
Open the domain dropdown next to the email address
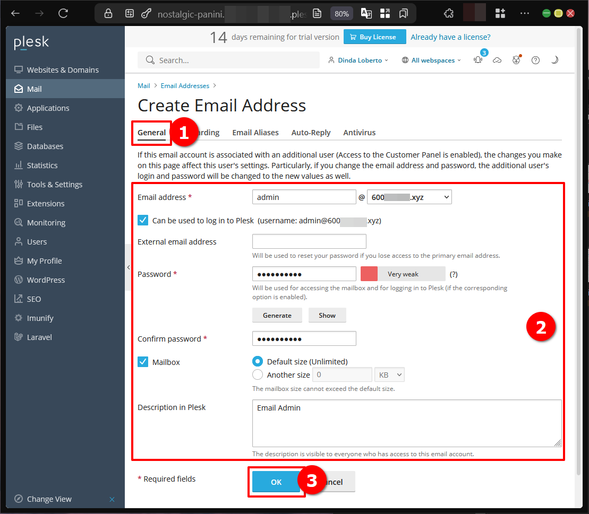pos(409,196)
